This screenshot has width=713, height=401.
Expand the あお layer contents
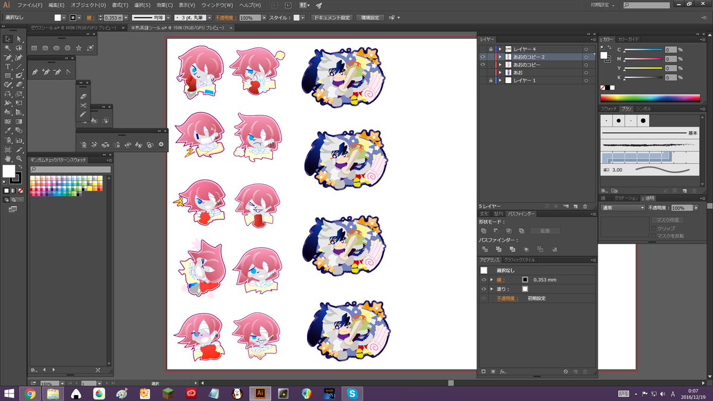[x=500, y=72]
